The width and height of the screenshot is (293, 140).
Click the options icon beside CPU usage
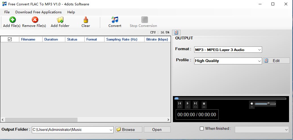point(176,32)
